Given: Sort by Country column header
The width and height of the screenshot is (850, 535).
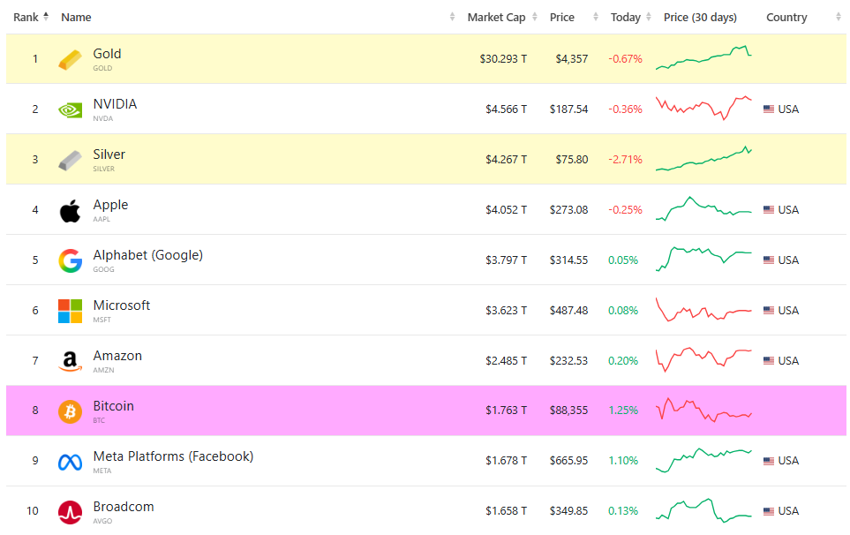Looking at the screenshot, I should pyautogui.click(x=786, y=17).
